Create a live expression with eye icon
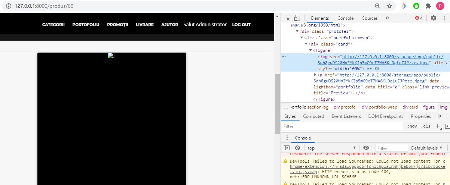450x185 pixels. [366, 148]
